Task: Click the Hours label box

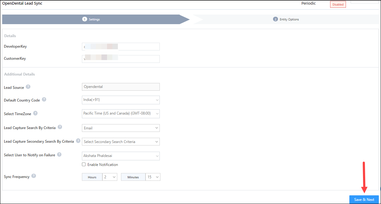Action: pos(92,177)
